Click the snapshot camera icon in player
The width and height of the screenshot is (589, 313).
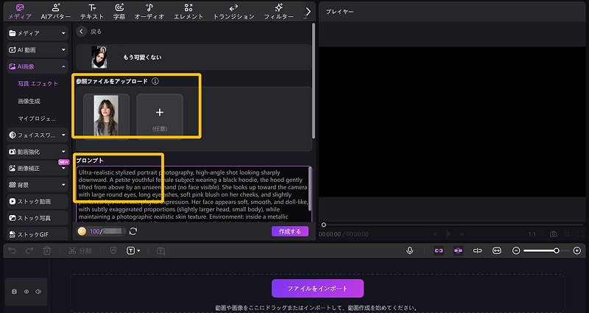coord(553,234)
